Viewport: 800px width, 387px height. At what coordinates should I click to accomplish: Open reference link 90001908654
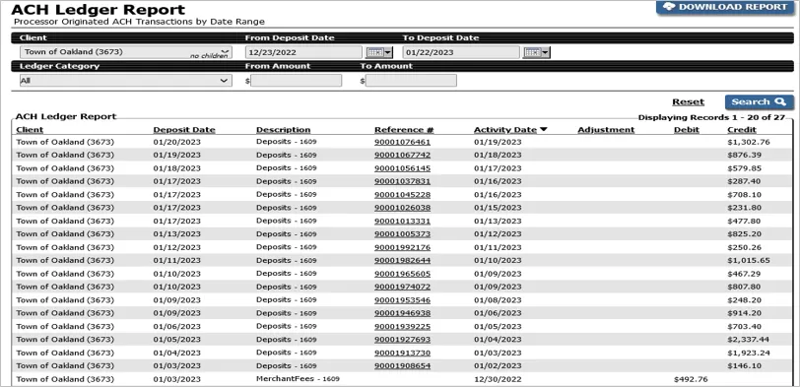pyautogui.click(x=402, y=366)
